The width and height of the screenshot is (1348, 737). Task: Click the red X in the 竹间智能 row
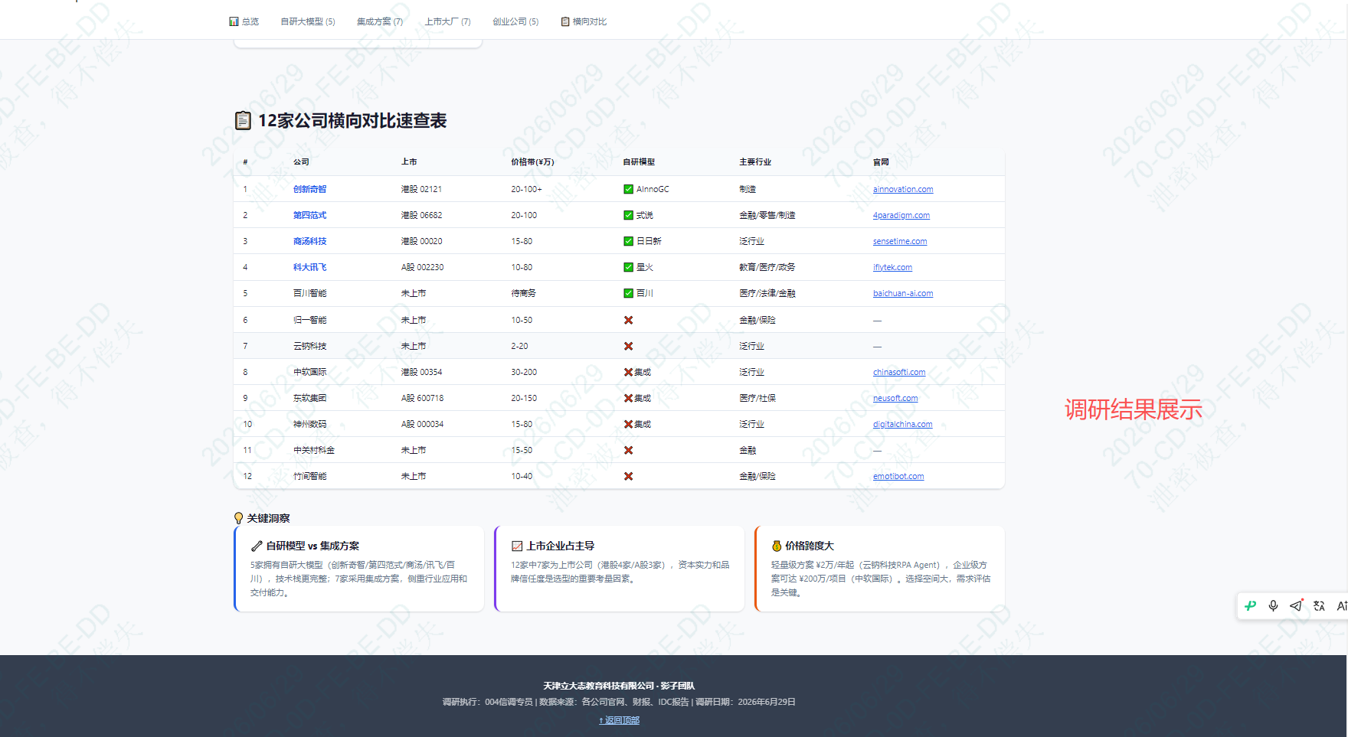pos(628,476)
